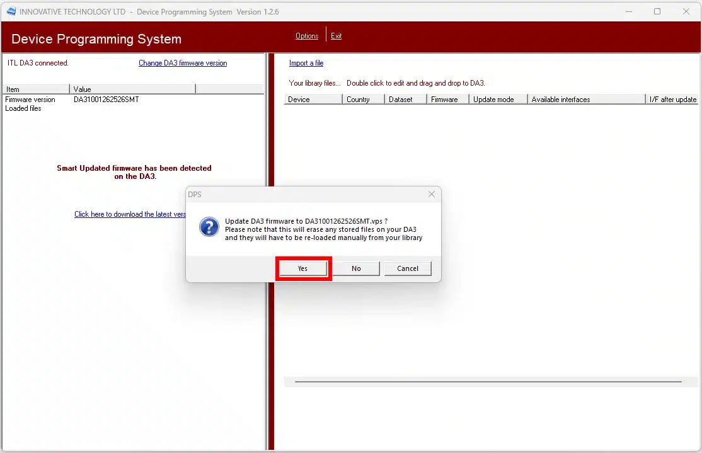Sort by the Country column header

point(363,100)
